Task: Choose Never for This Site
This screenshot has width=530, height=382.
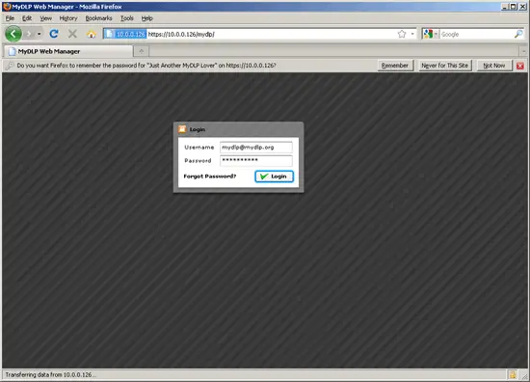Action: pyautogui.click(x=444, y=66)
